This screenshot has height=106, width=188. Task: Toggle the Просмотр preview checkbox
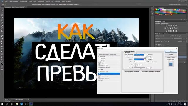[168, 59]
